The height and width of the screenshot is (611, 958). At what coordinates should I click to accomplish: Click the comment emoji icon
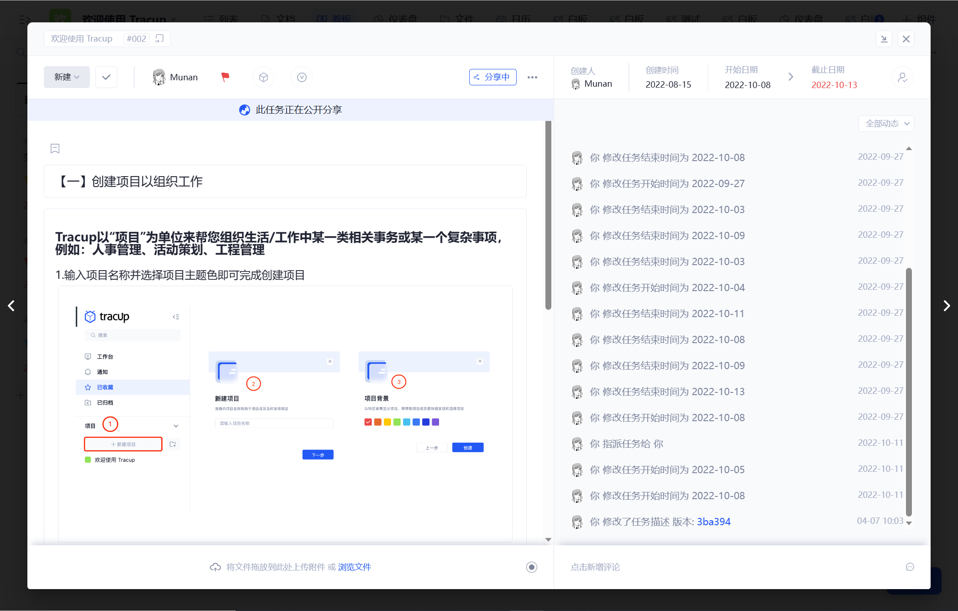tap(910, 567)
